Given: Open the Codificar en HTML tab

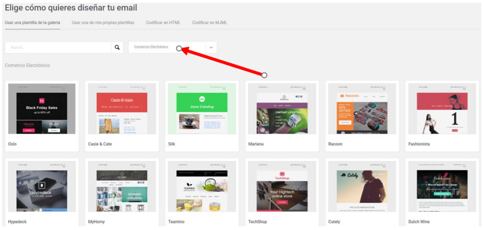Looking at the screenshot, I should click(x=163, y=23).
